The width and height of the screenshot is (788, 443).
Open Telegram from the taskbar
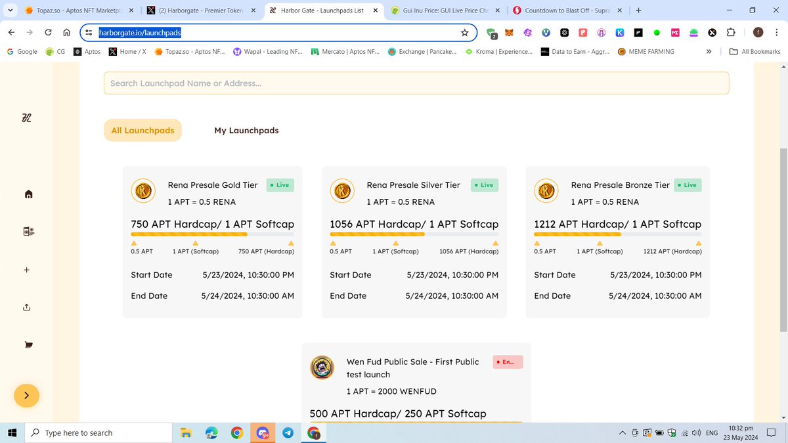[288, 432]
